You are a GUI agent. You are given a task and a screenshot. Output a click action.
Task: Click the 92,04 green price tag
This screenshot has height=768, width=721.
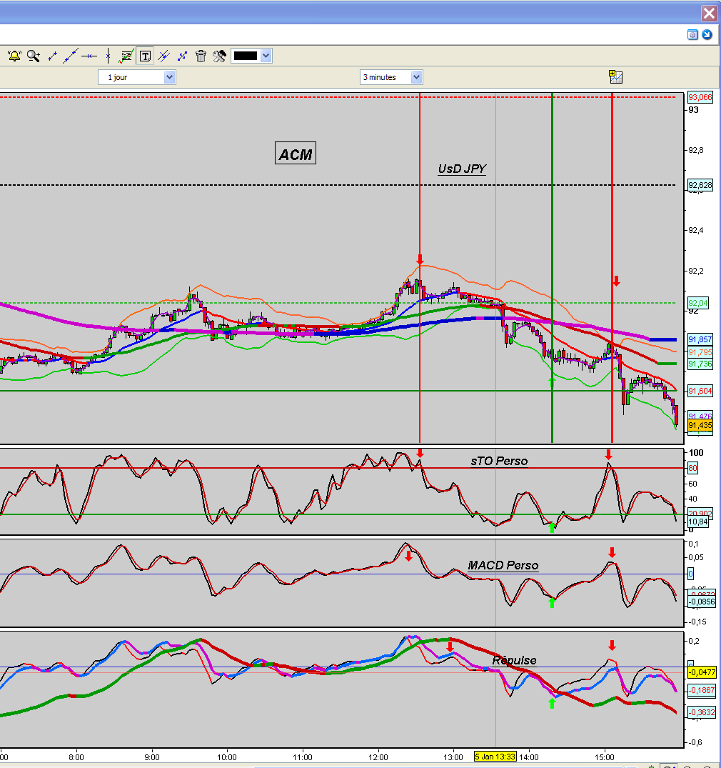[697, 303]
